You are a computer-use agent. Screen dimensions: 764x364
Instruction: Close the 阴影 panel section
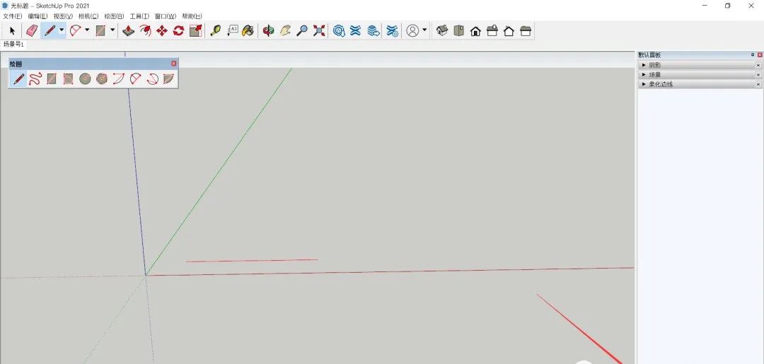point(758,65)
